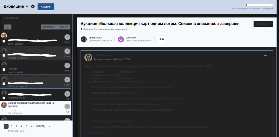The width and height of the screenshot is (279, 137).
Task: Click Прочитано: Вчера в 00:54 text
Action: click(x=139, y=41)
